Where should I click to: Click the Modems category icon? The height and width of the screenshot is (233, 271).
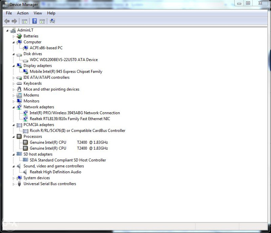(19, 95)
